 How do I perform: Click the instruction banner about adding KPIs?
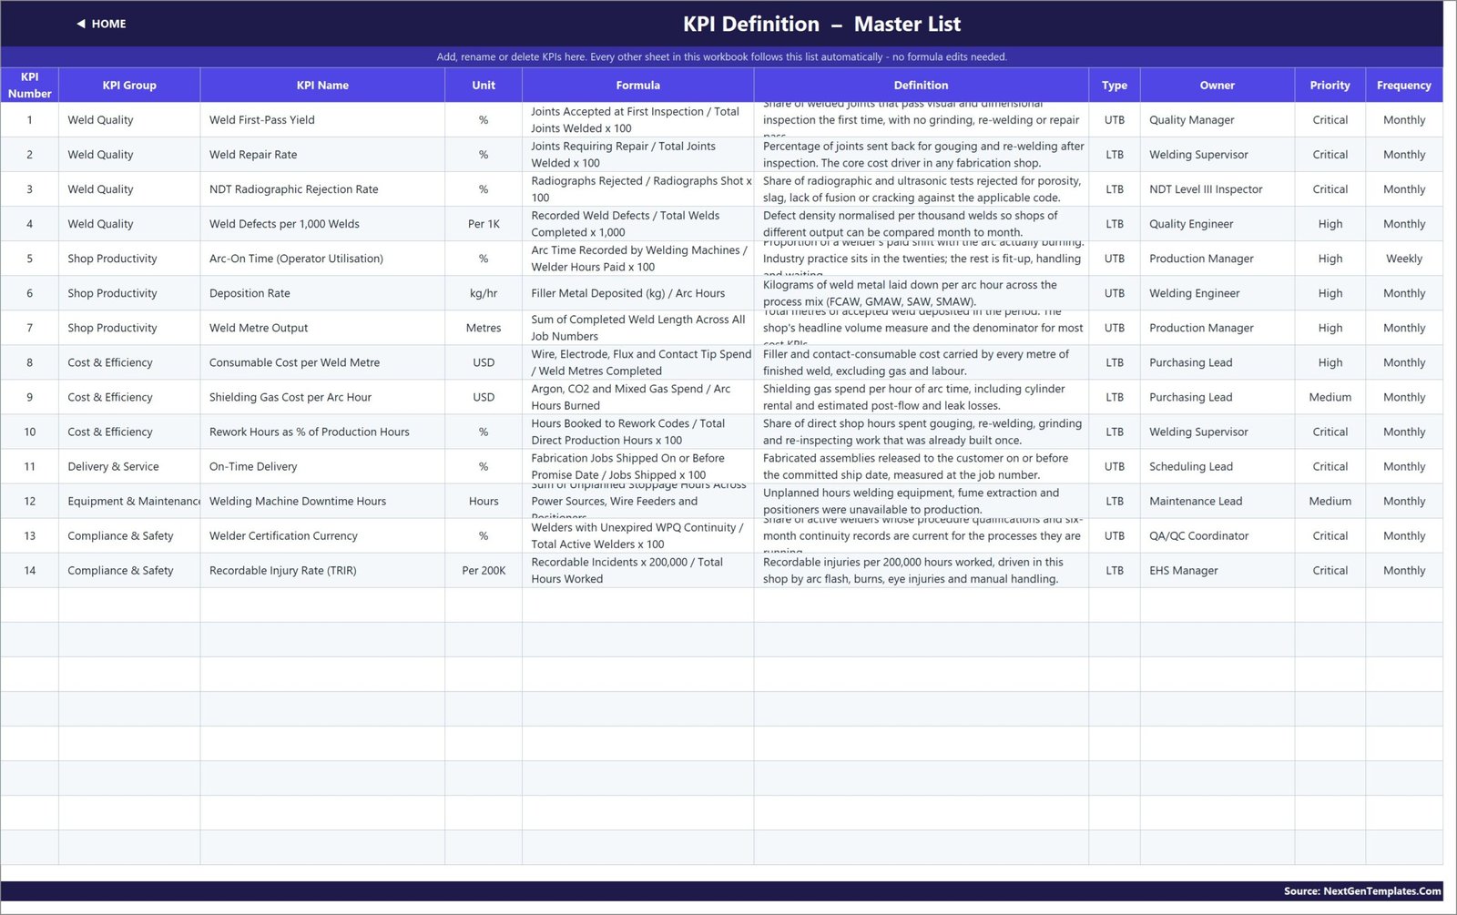point(721,56)
